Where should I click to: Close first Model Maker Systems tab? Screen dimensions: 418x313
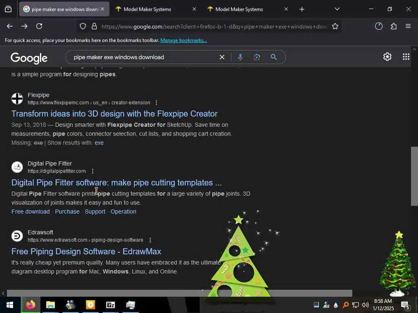194,9
